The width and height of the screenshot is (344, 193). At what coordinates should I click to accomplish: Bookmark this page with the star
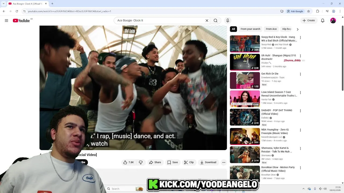tap(309, 11)
